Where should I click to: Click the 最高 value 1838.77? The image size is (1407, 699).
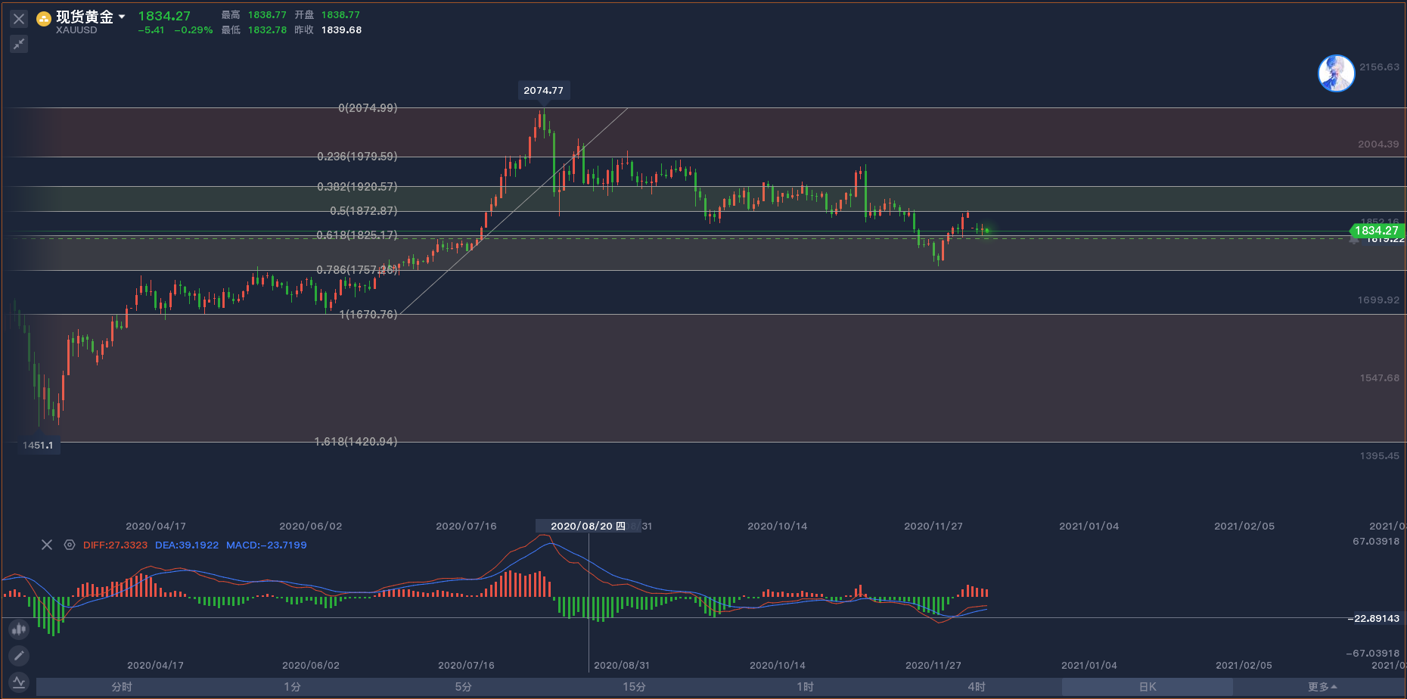267,15
